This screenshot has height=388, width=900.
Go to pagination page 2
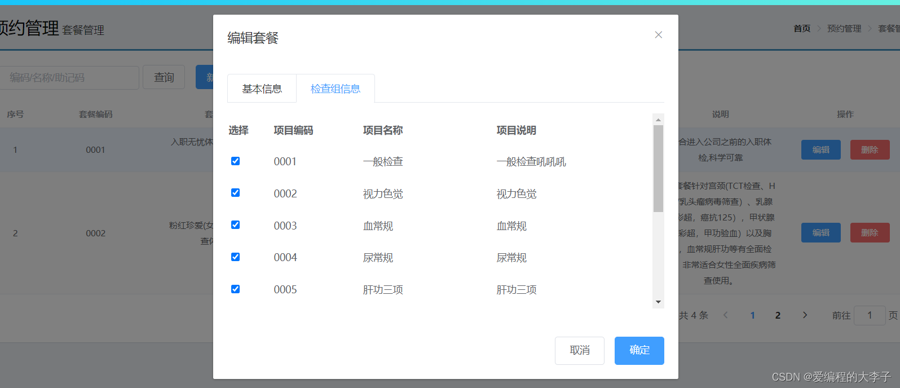[778, 315]
